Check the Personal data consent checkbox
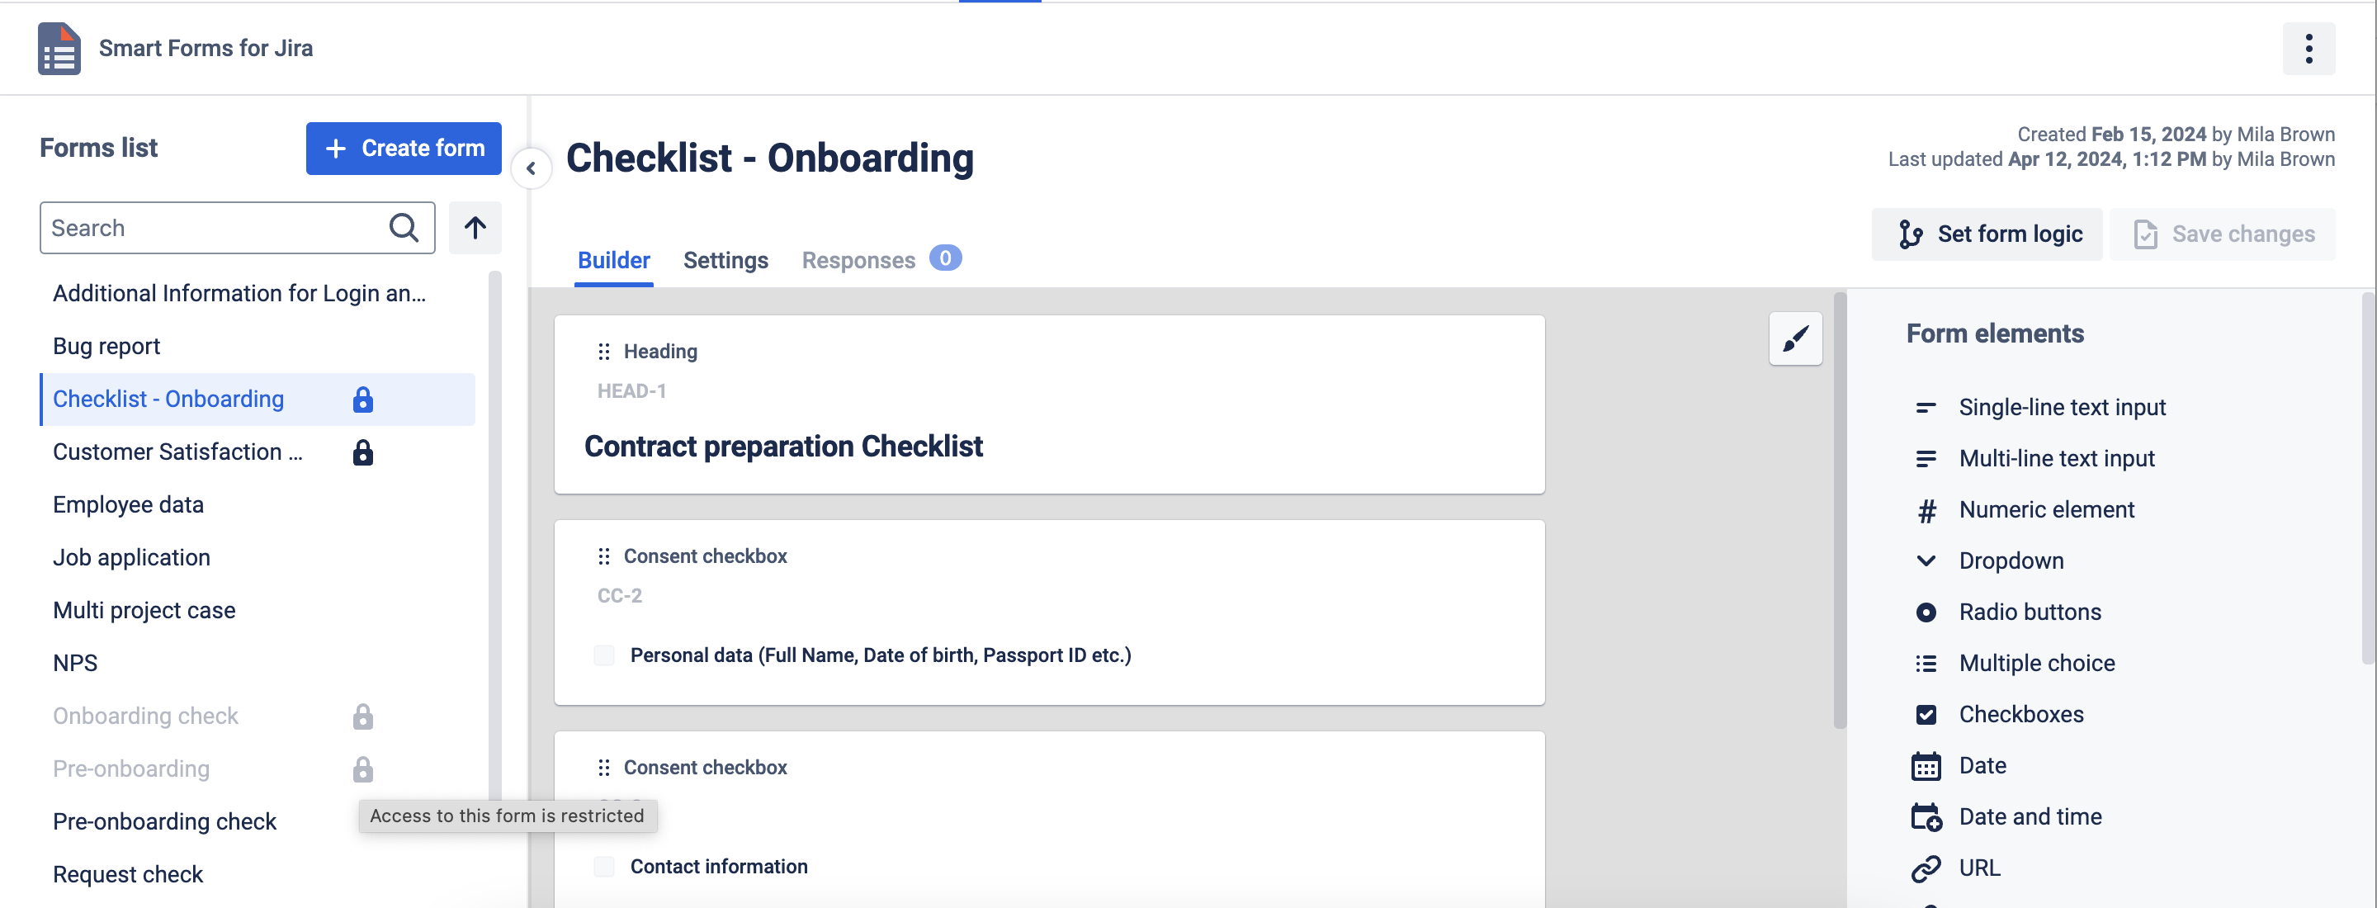This screenshot has width=2377, height=908. coord(604,655)
